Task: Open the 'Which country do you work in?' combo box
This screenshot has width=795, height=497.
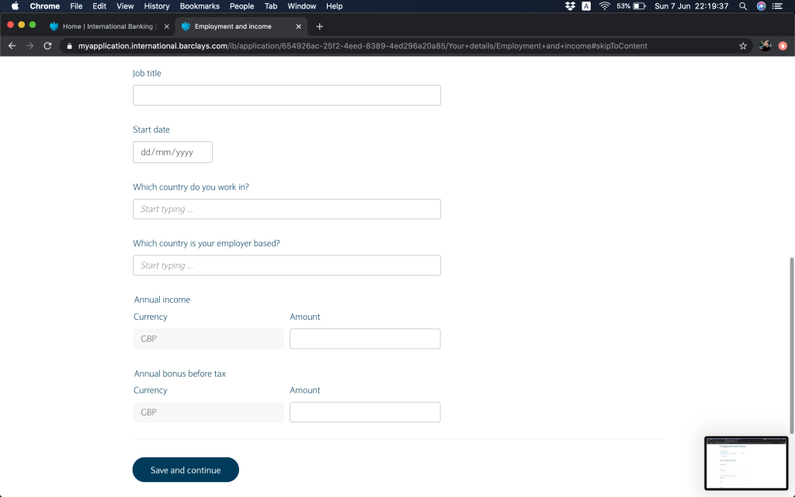Action: point(286,209)
